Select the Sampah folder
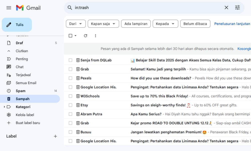 [30, 99]
